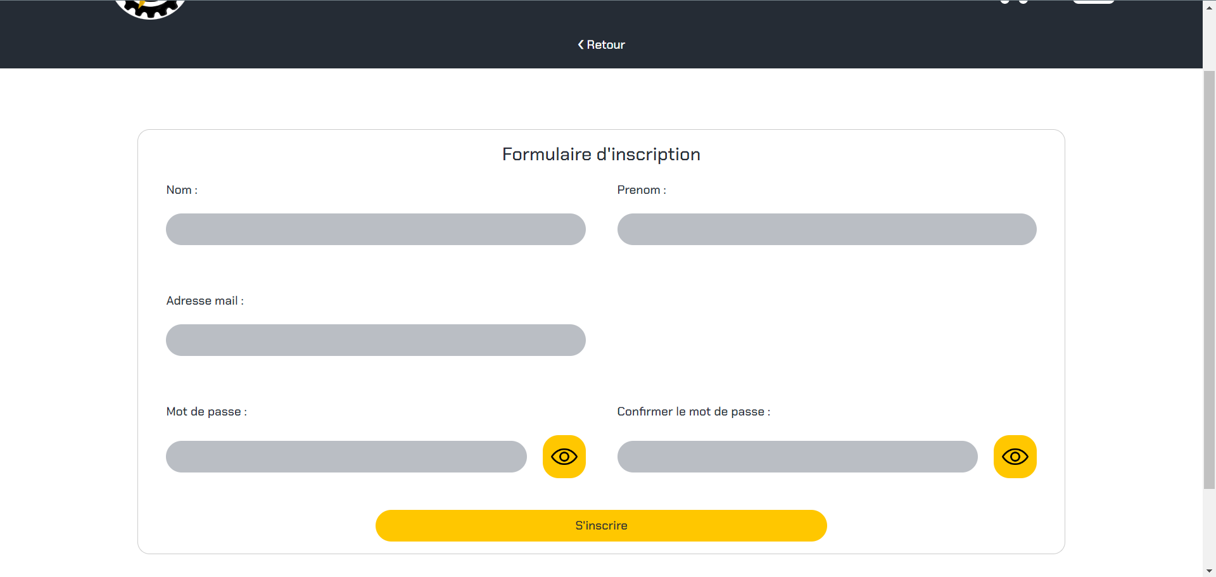This screenshot has width=1216, height=577.
Task: Click into the Adresse mail field
Action: click(376, 340)
